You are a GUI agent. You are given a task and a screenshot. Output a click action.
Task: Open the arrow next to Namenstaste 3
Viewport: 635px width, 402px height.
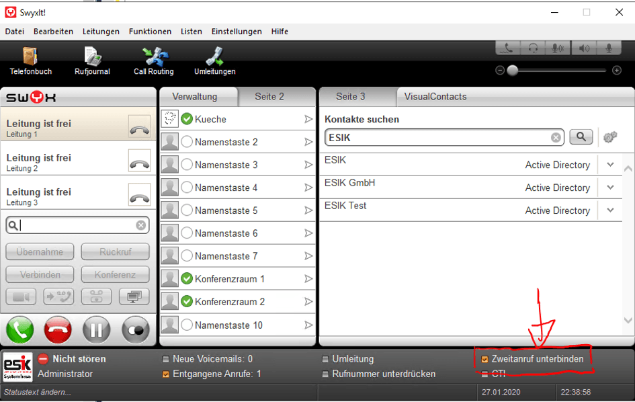click(308, 165)
